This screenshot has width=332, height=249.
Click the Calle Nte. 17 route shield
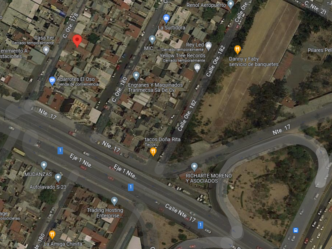coord(200,224)
